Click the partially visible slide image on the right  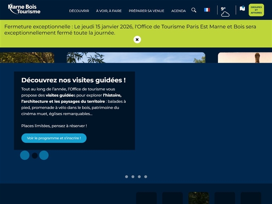point(245,58)
